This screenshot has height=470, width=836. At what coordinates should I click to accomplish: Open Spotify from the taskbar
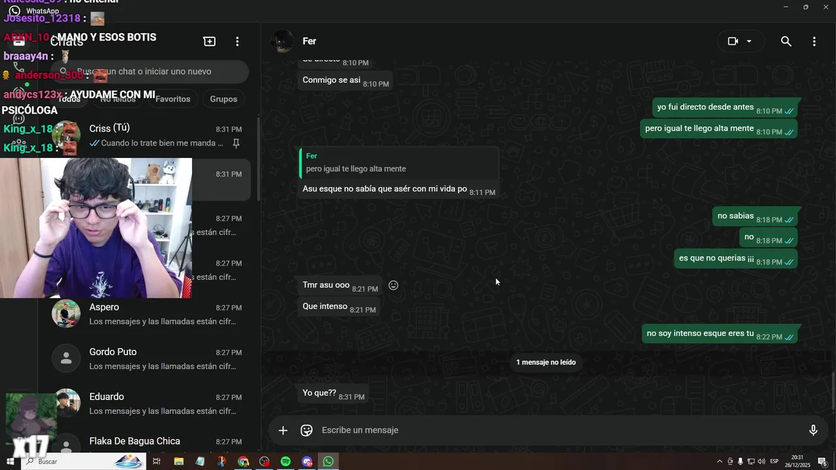point(285,462)
